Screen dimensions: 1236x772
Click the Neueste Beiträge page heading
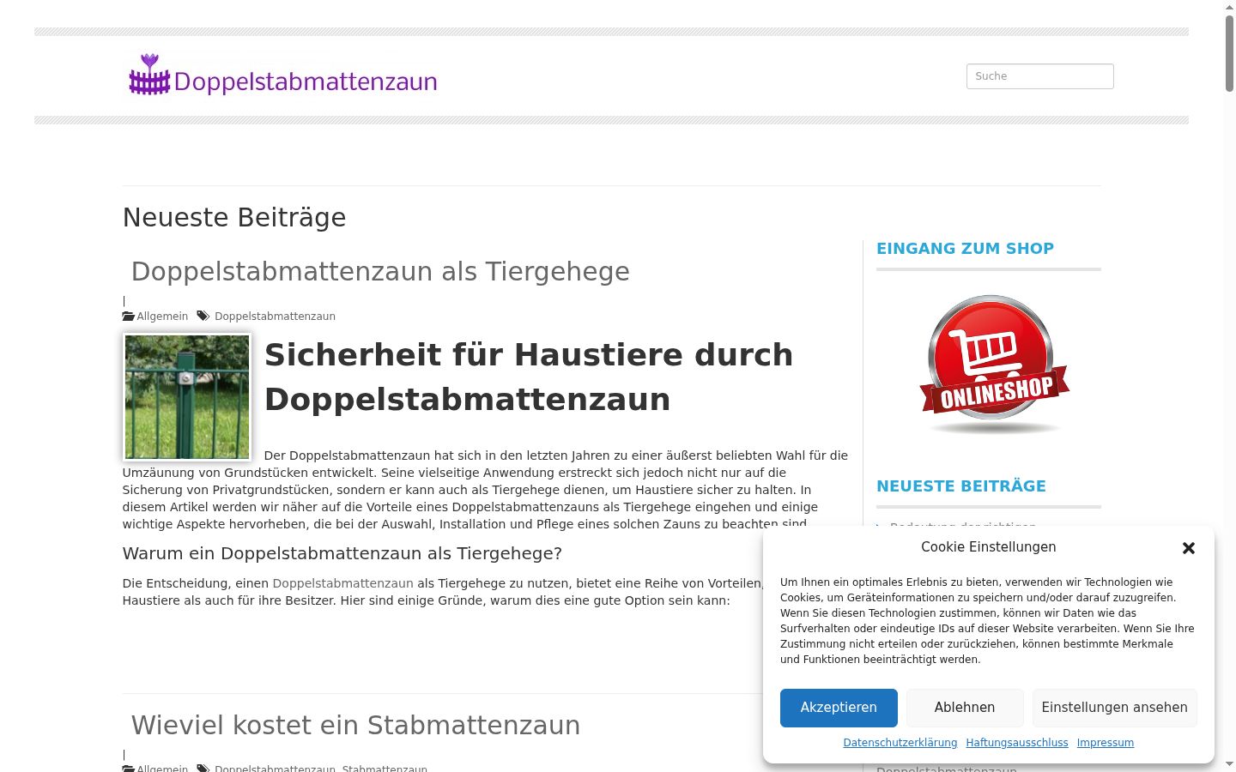coord(234,218)
